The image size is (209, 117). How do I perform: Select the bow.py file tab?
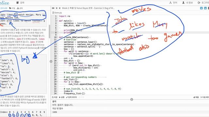pyautogui.click(x=57, y=13)
